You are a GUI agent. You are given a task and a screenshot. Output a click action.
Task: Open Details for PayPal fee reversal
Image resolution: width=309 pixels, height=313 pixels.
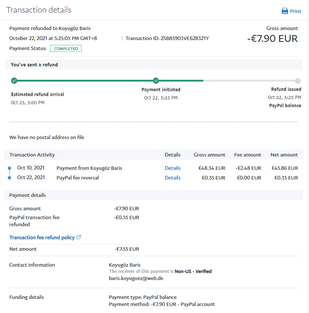coord(173,178)
